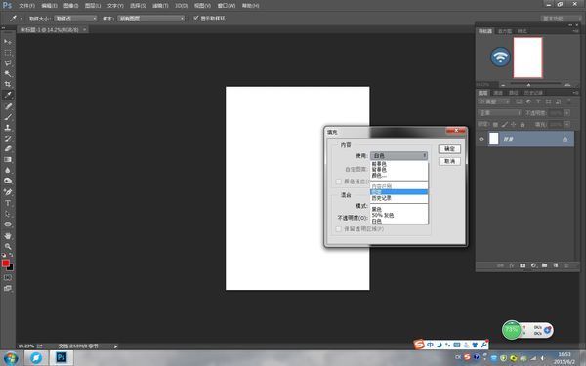
Task: Open the 文件(F) menu
Action: coord(27,6)
